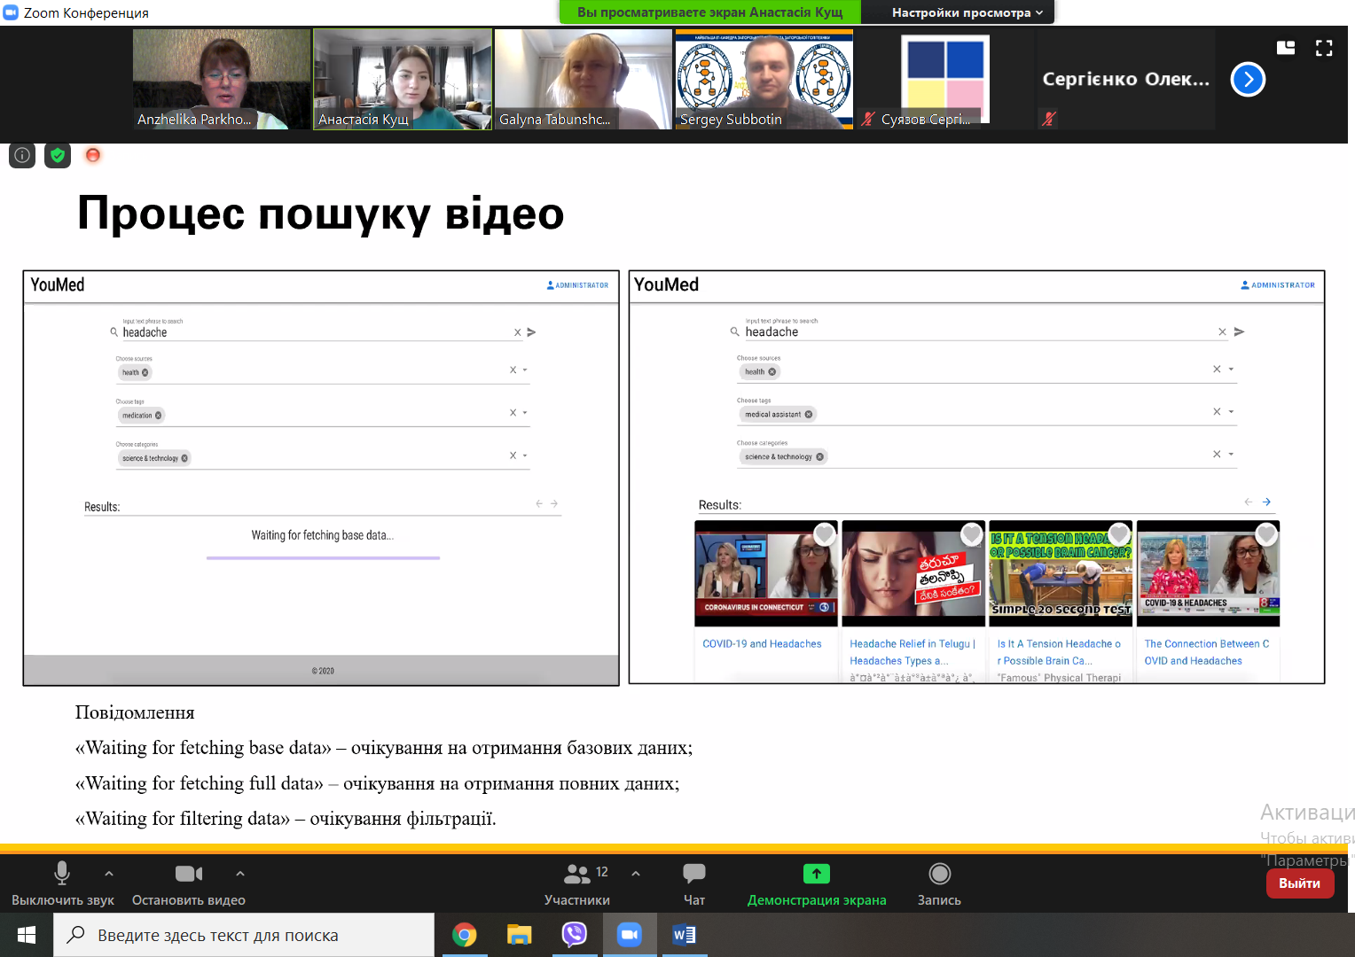This screenshot has width=1355, height=957.
Task: Expand audio options arrow next to microphone
Action: [109, 874]
